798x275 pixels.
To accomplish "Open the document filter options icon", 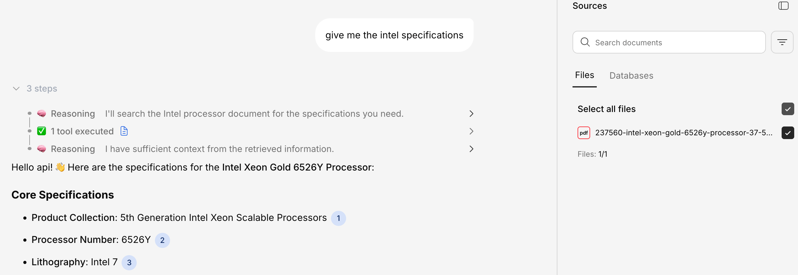I will (782, 42).
